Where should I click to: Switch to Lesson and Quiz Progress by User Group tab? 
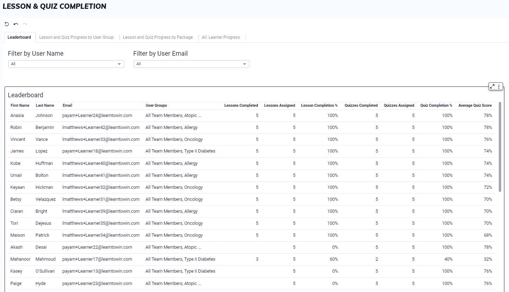pos(76,37)
